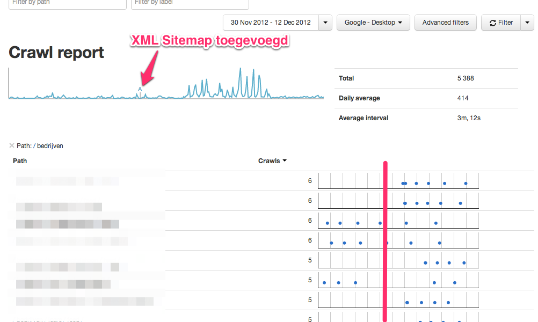Viewport: 538px width, 322px height.
Task: Click the first crawl dot in the third row
Action: click(327, 223)
